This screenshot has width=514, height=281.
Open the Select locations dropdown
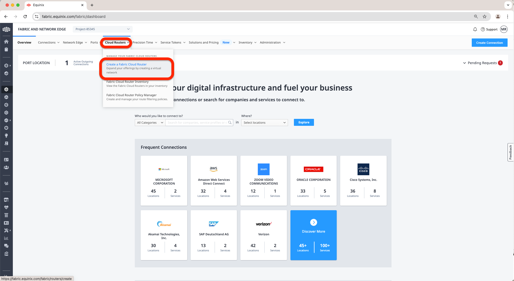coord(264,123)
